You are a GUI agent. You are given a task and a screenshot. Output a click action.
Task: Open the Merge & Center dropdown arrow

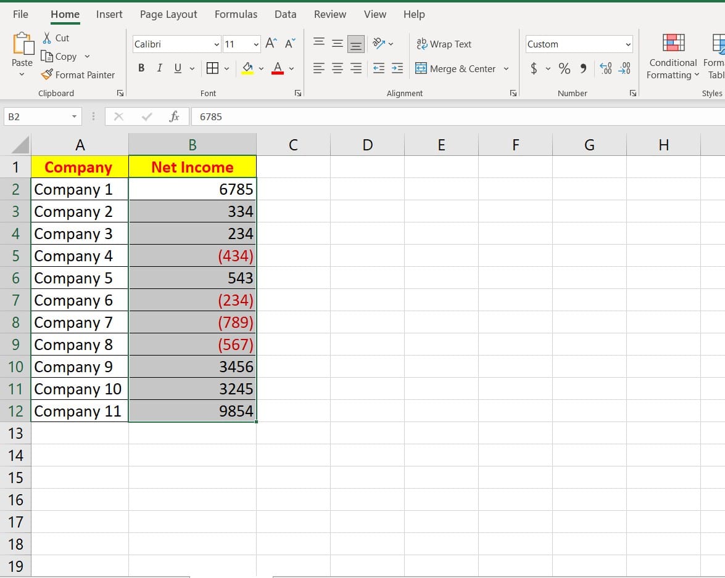(507, 68)
